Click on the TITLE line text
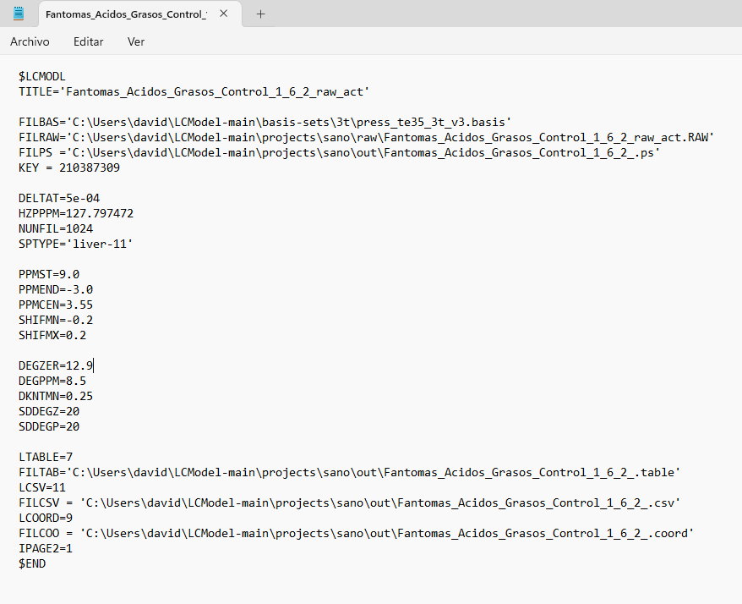742x604 pixels. tap(194, 91)
